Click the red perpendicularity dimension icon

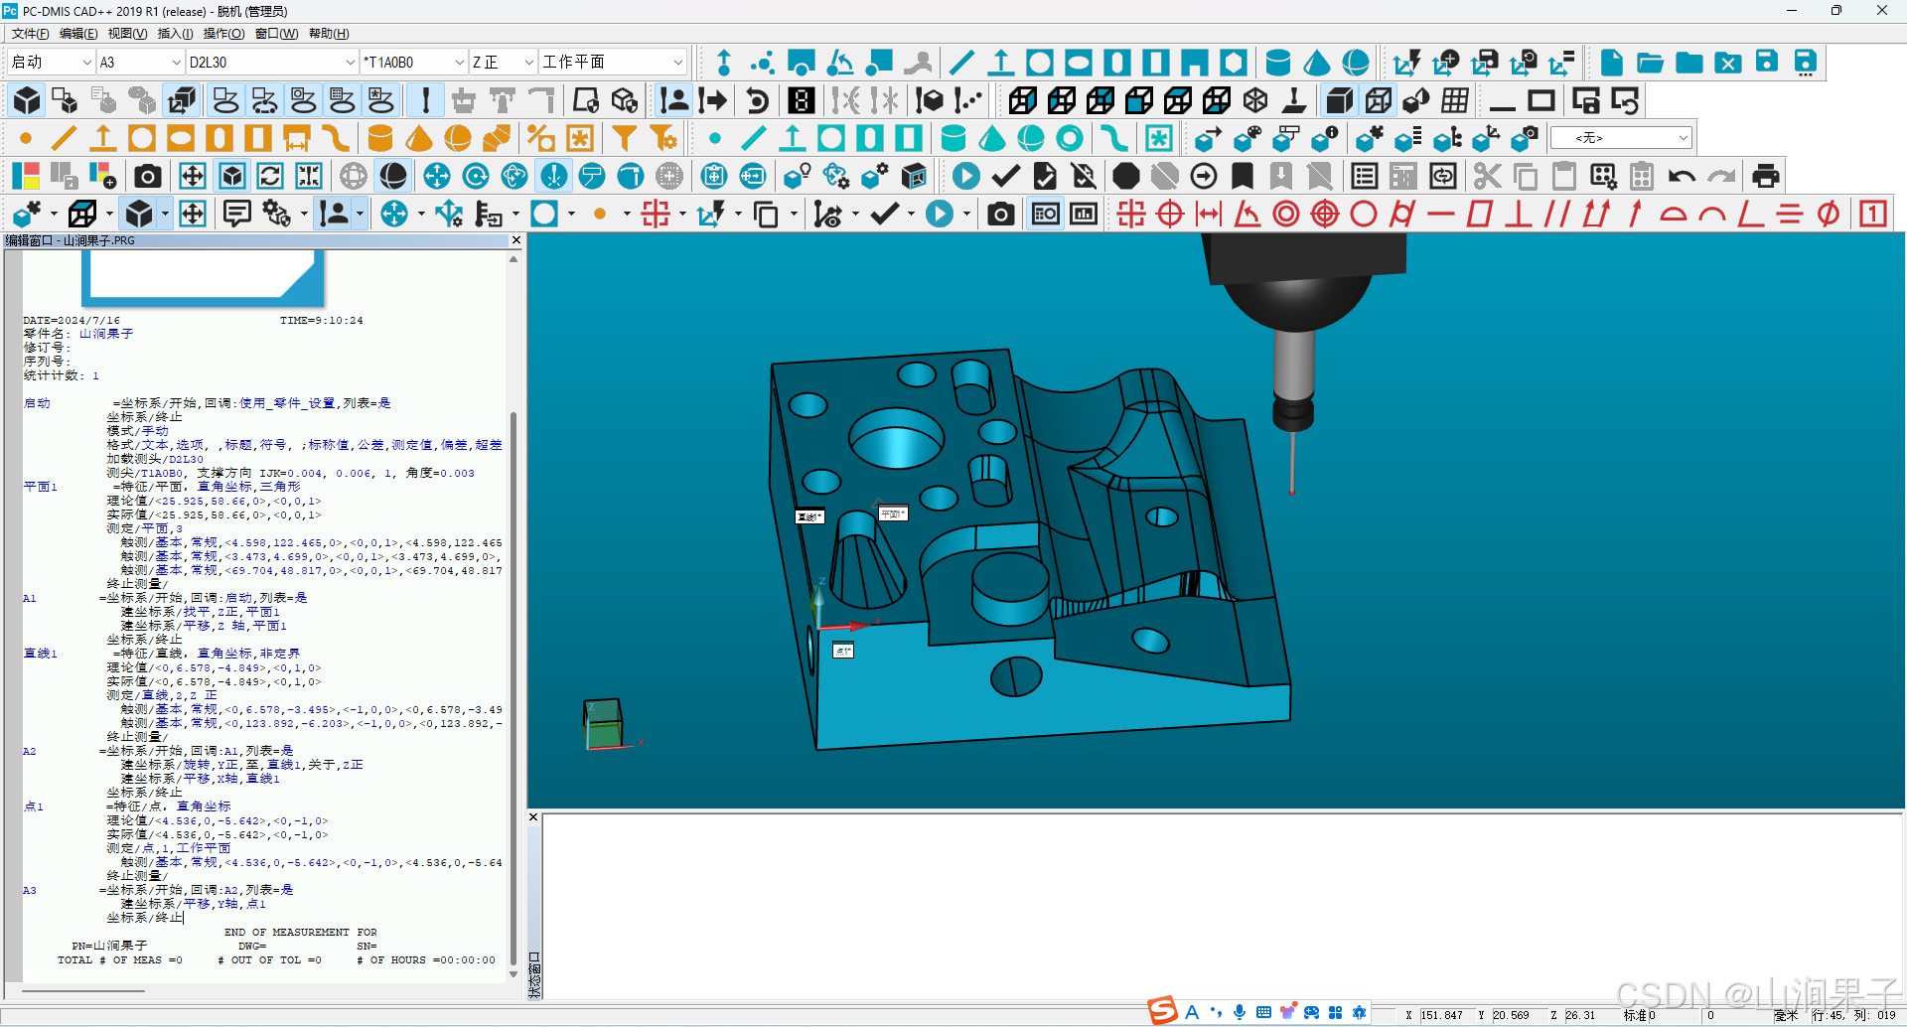[x=1518, y=214]
